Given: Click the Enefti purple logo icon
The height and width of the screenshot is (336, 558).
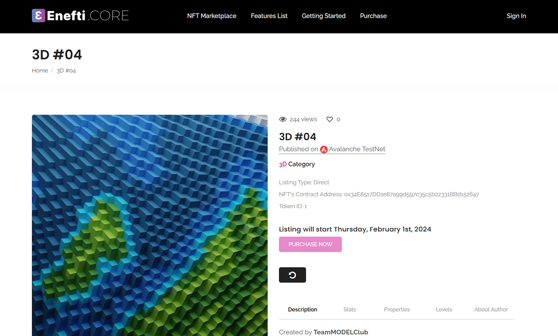Looking at the screenshot, I should [38, 16].
